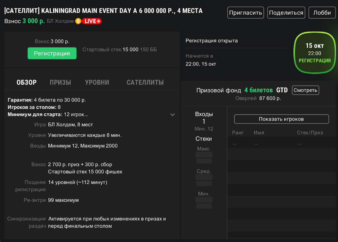Expand the overview summary chevron
The height and width of the screenshot is (242, 338).
pos(173,115)
